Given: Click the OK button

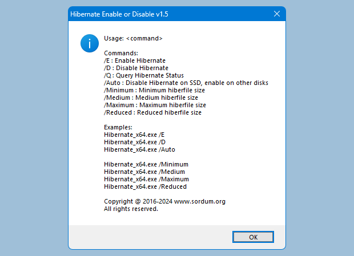Looking at the screenshot, I should tap(253, 237).
